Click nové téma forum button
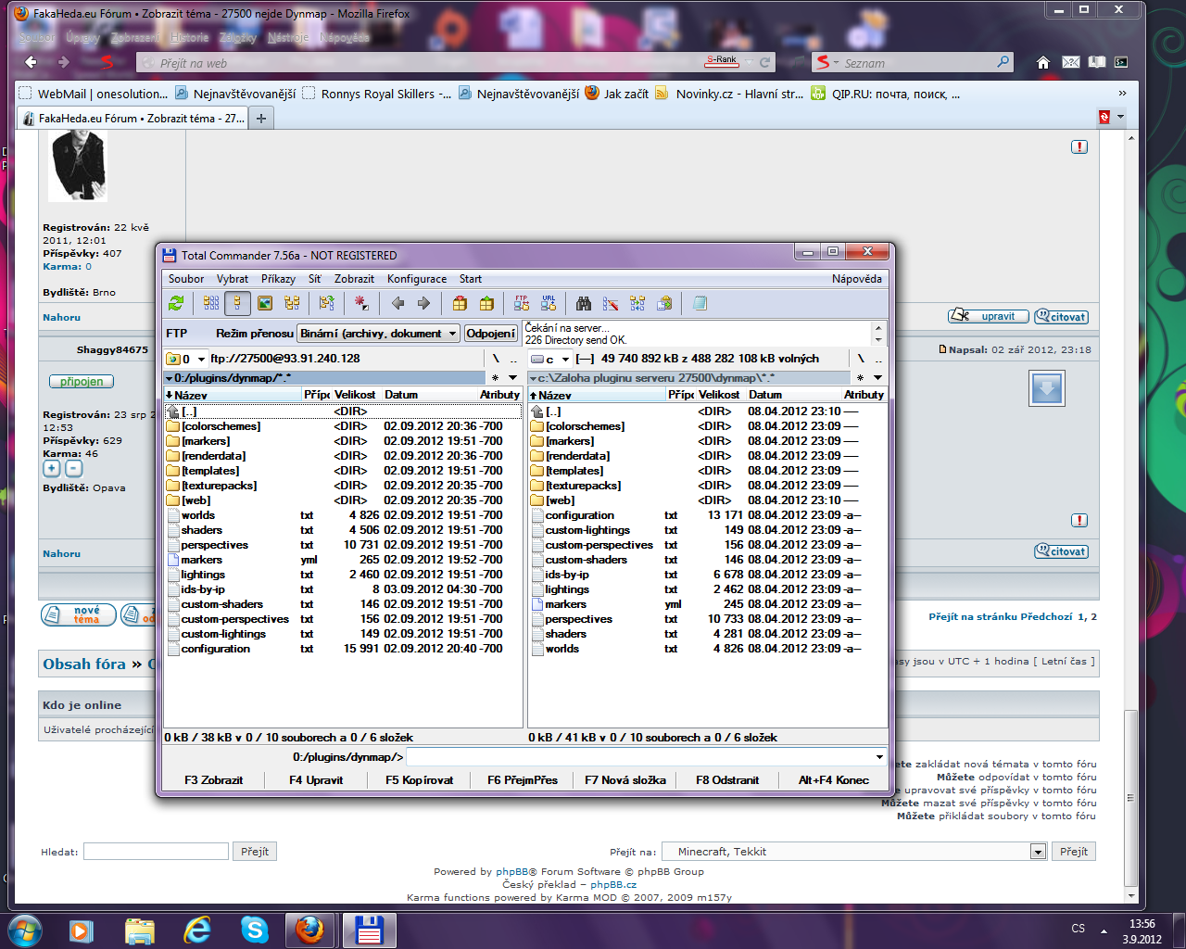 coord(79,614)
